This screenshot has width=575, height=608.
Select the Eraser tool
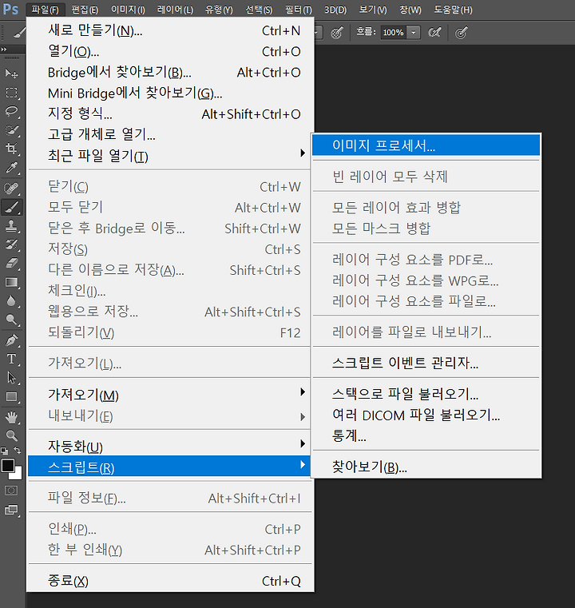(12, 264)
